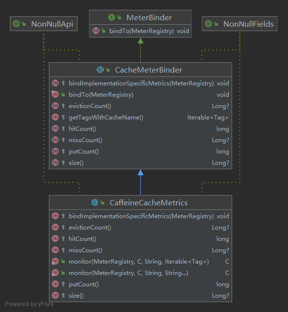Click the CaffeineCacheMetrics class title
The image size is (288, 312).
coord(149,203)
